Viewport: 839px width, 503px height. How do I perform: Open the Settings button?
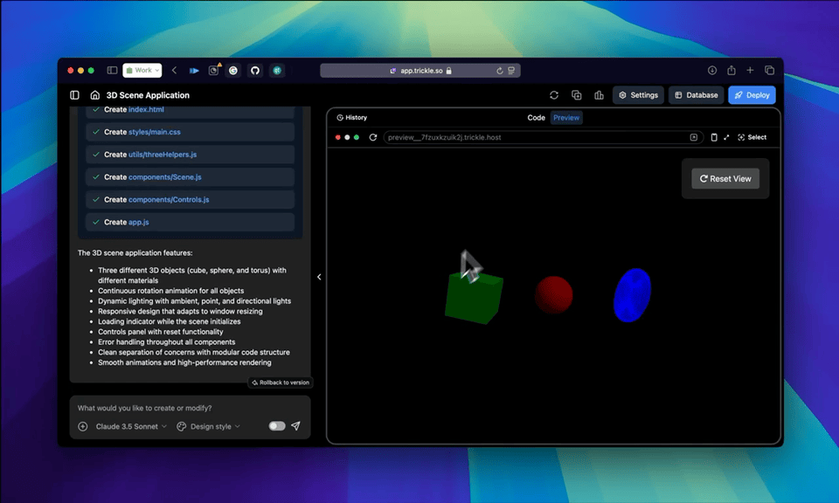638,95
